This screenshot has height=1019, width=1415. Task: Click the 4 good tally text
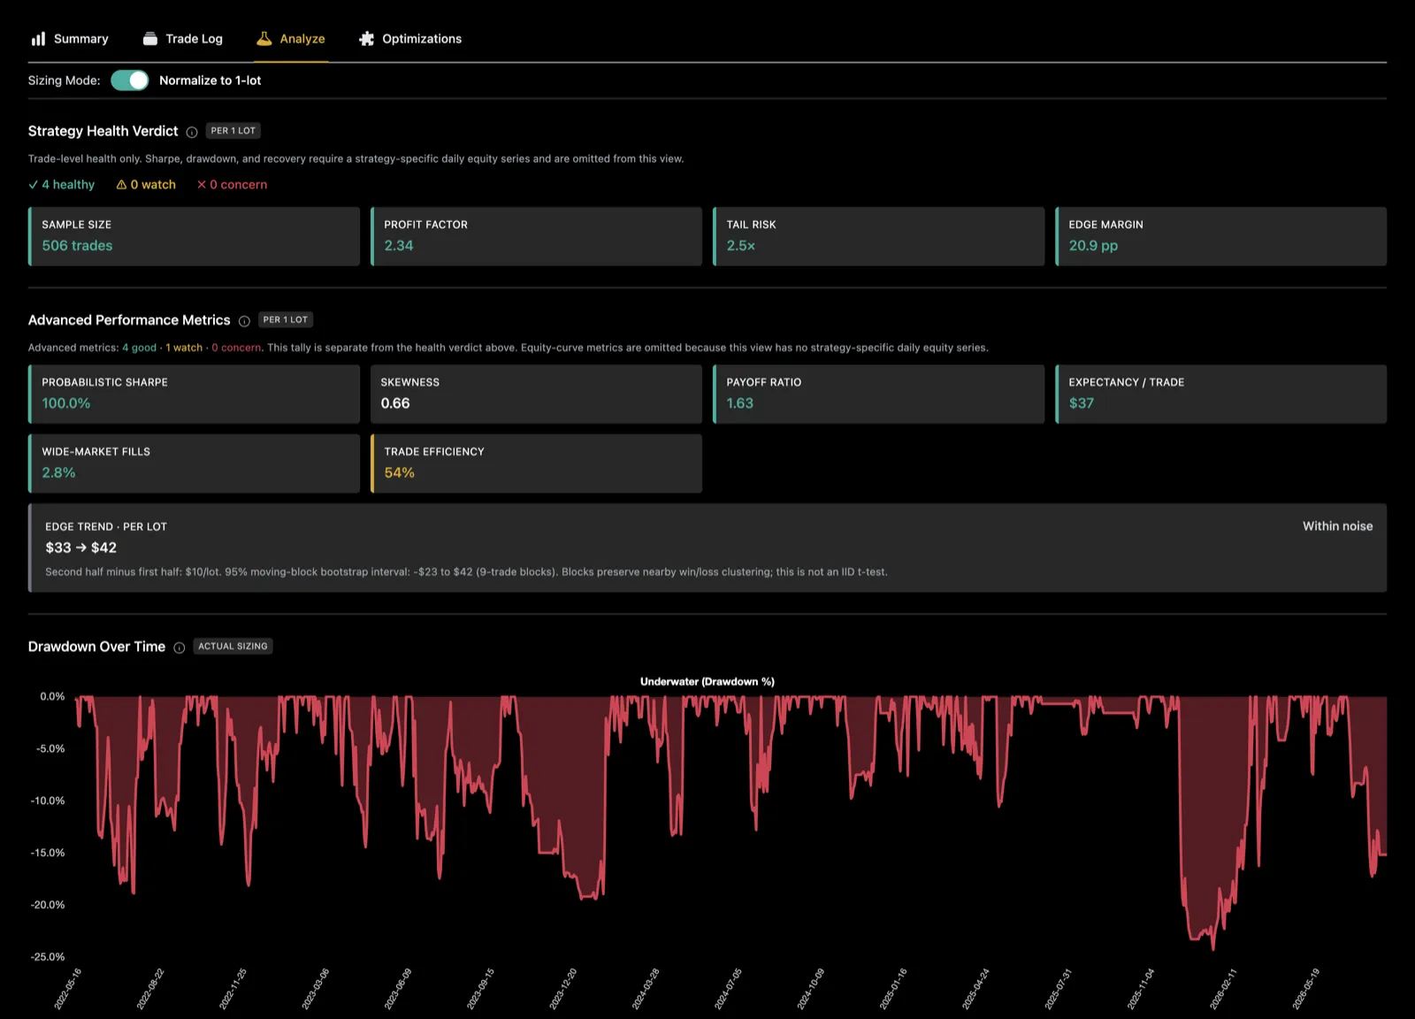click(x=139, y=348)
